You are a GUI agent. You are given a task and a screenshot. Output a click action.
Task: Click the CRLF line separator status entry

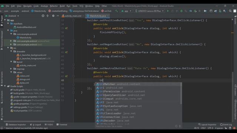pos(203,128)
